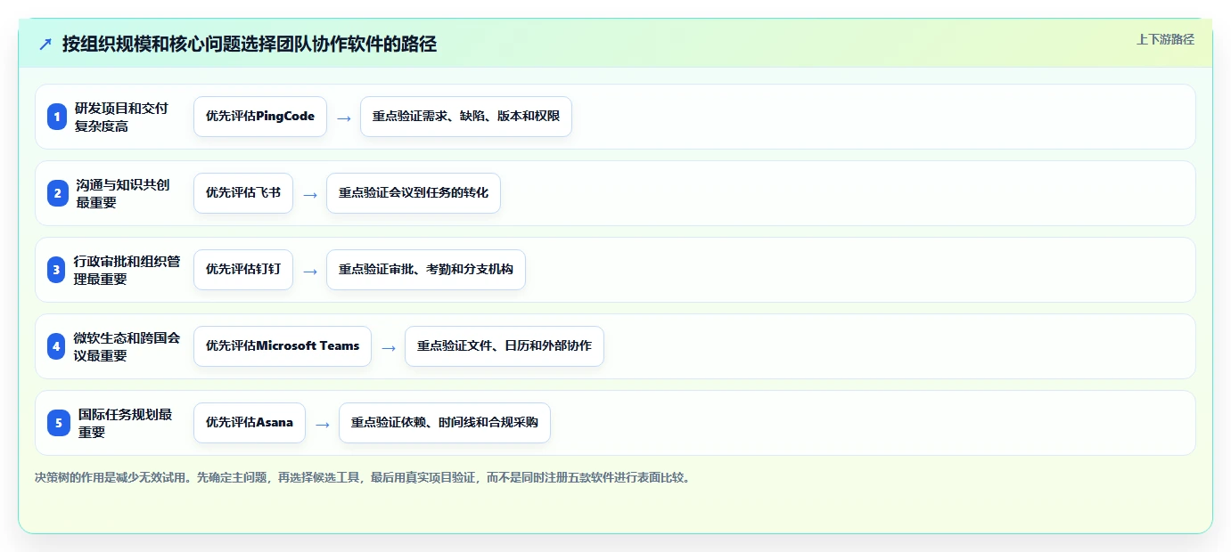Click the text 国际任务规划最重要
The image size is (1231, 552).
(125, 423)
